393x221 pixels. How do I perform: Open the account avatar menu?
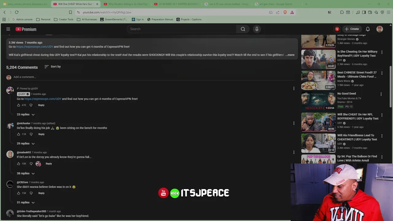[x=380, y=29]
